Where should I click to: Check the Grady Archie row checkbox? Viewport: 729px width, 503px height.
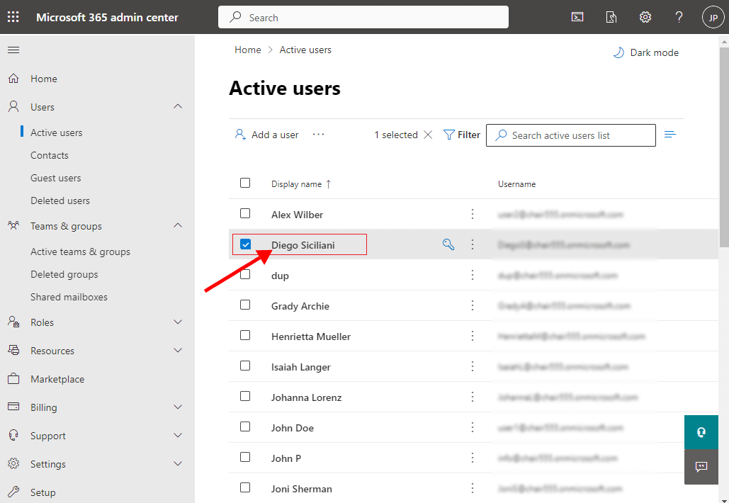point(245,305)
